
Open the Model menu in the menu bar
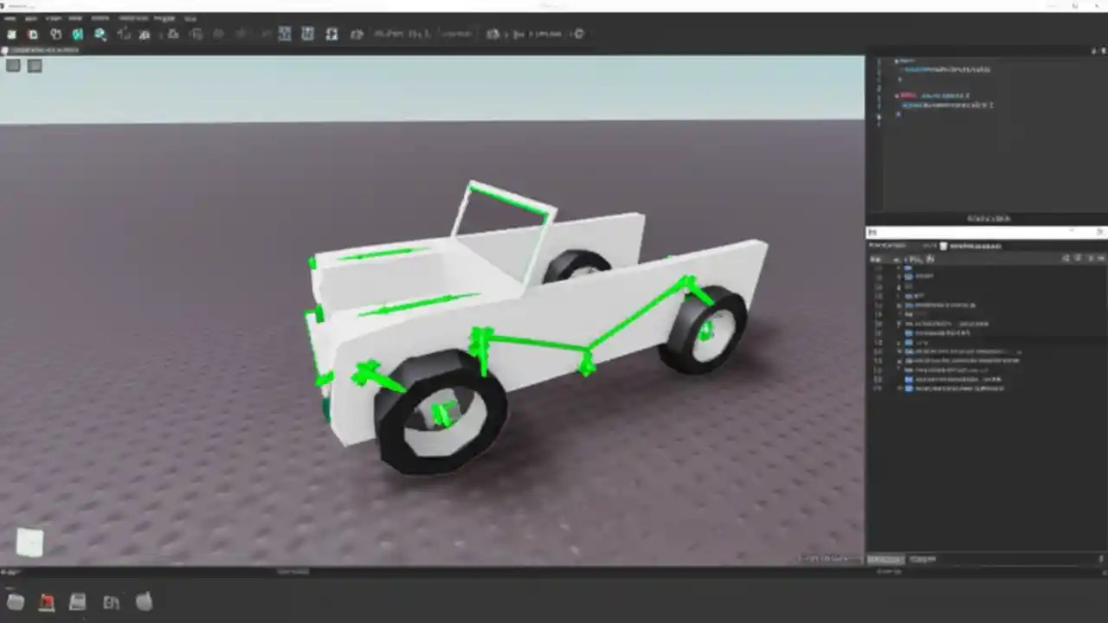(x=54, y=18)
